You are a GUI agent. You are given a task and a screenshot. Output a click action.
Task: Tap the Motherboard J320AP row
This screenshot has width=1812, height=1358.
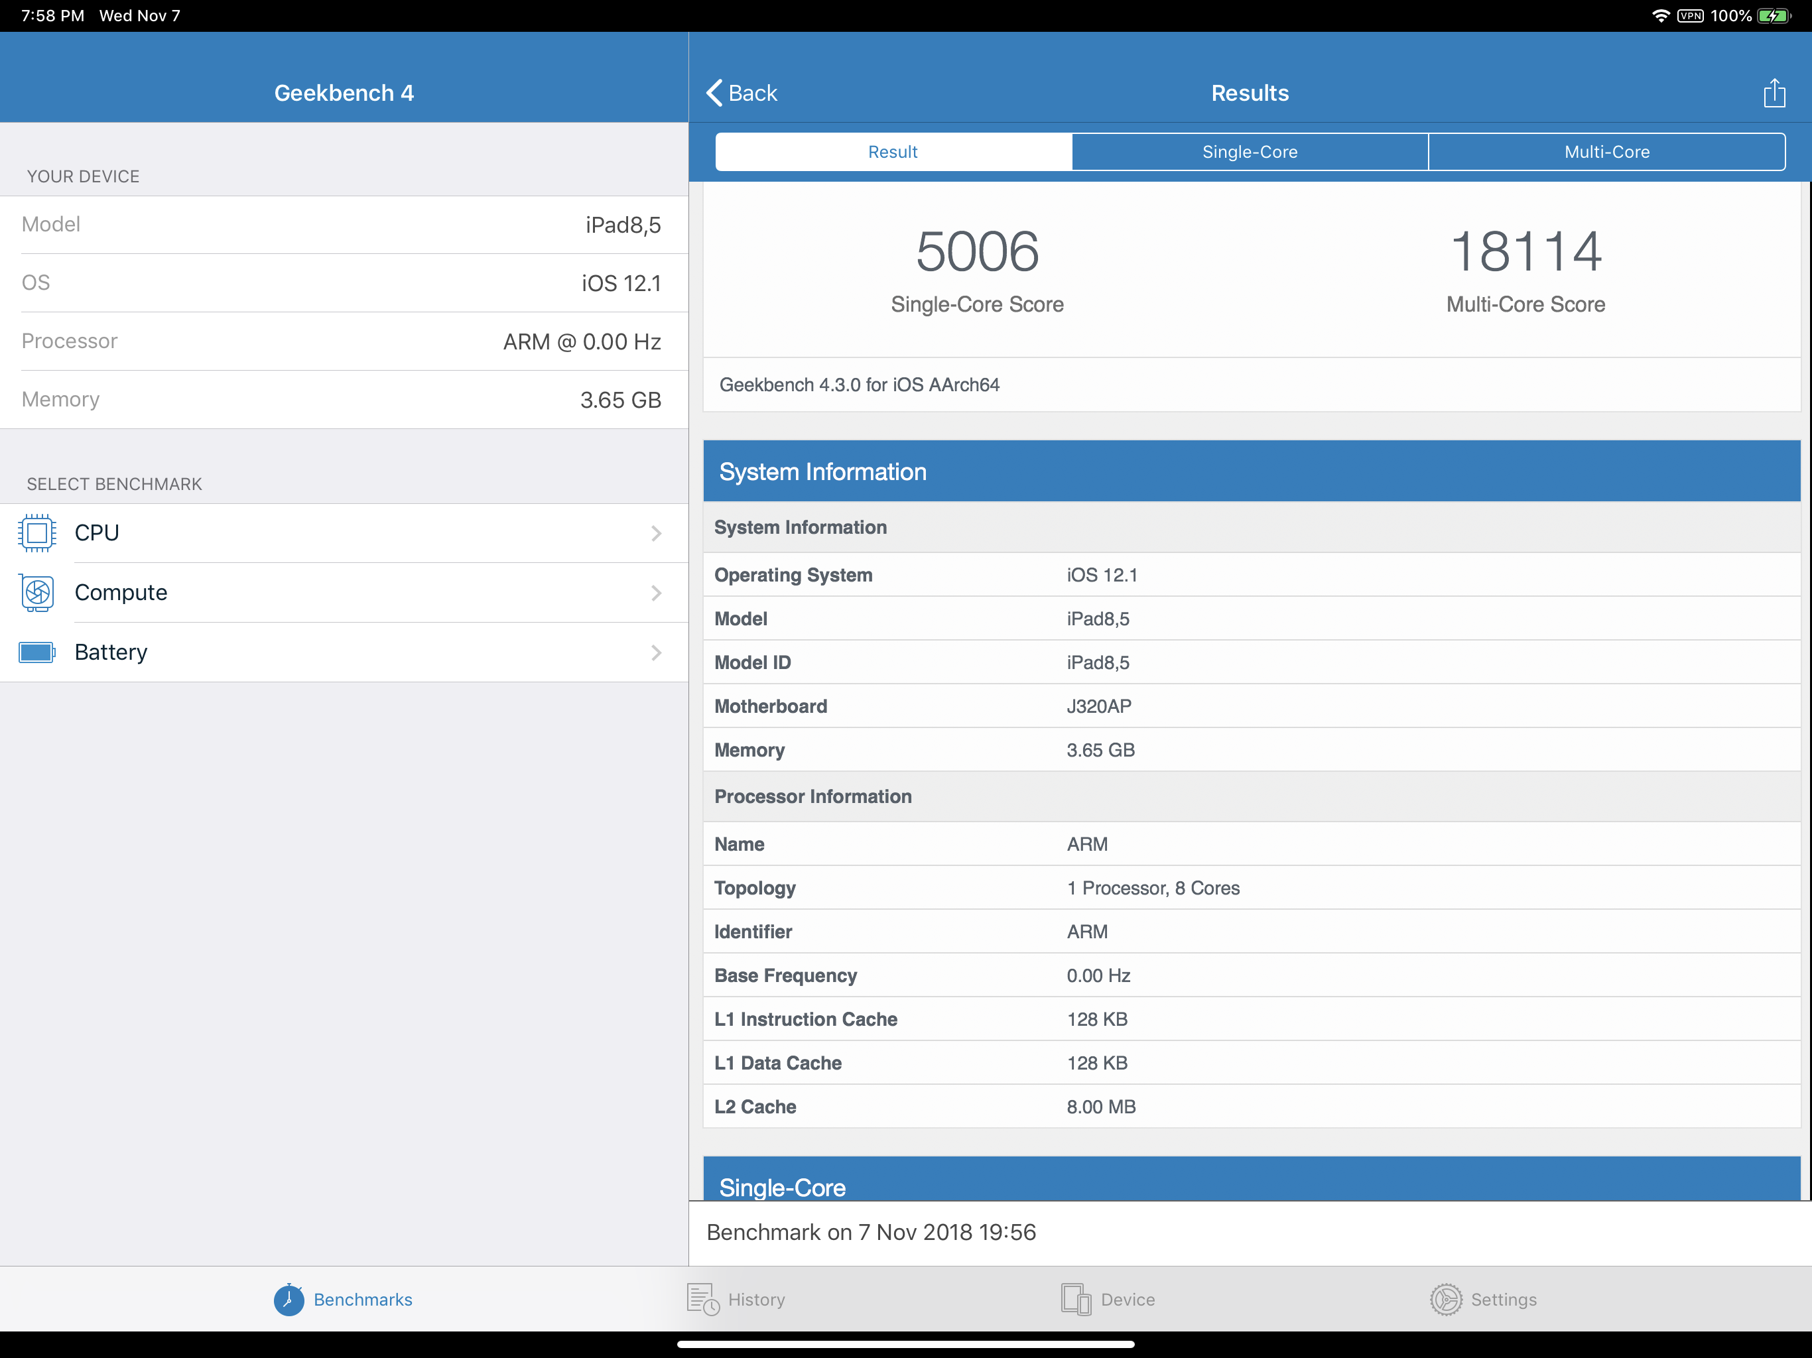pyautogui.click(x=1252, y=706)
